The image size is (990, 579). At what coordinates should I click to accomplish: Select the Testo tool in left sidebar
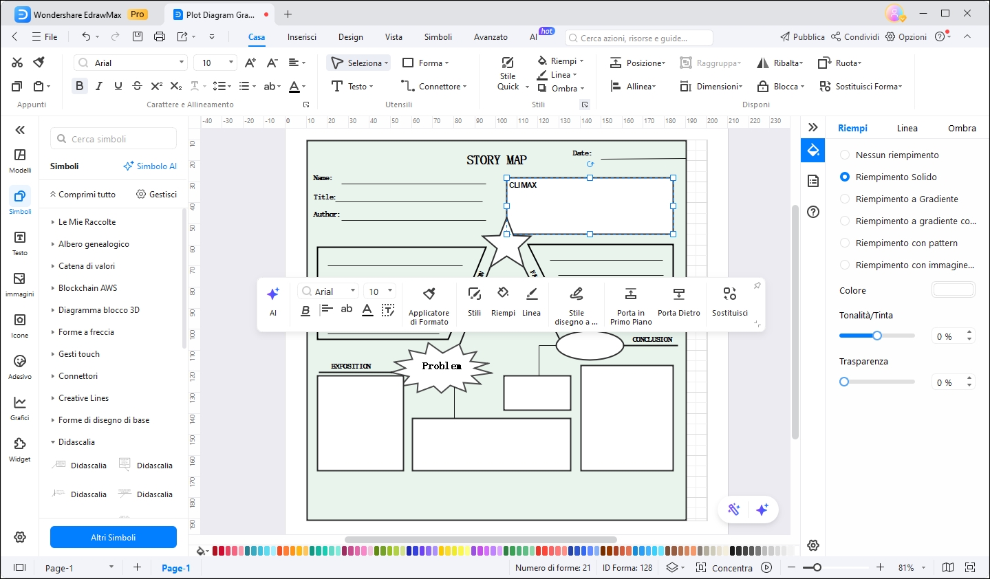20,242
